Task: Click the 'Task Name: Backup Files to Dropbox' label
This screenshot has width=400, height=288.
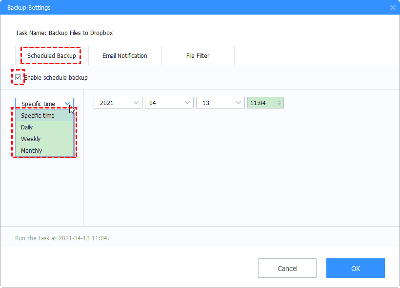Action: pyautogui.click(x=64, y=33)
